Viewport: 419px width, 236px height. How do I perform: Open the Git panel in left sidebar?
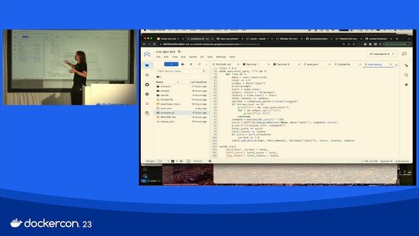click(147, 94)
